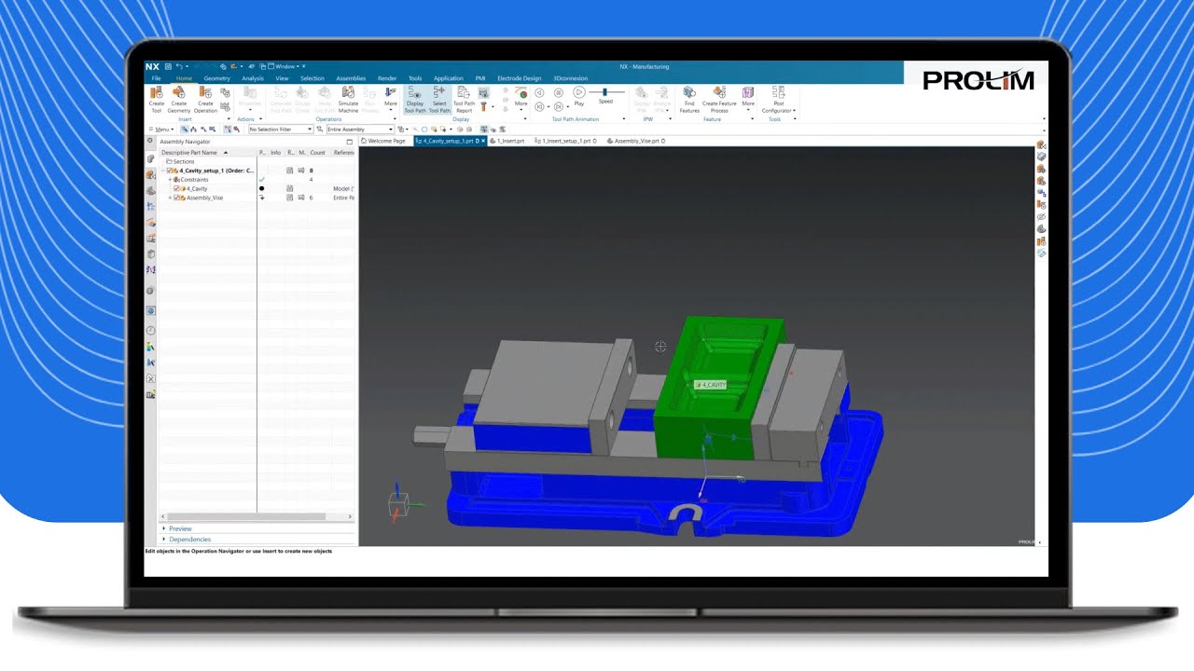Open the Tools ribbon tab
1194x671 pixels.
point(415,78)
